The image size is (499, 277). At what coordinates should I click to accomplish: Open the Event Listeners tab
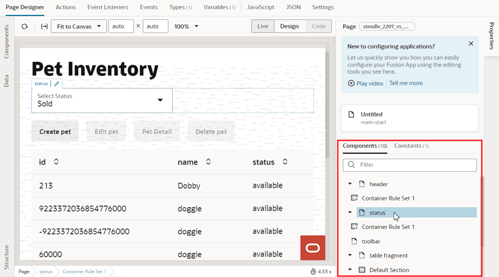tap(108, 7)
